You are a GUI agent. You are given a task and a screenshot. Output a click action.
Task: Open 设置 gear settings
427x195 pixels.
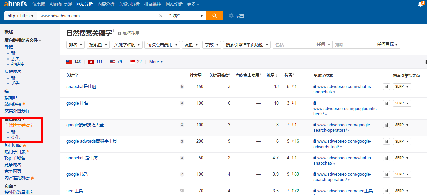pos(237,16)
